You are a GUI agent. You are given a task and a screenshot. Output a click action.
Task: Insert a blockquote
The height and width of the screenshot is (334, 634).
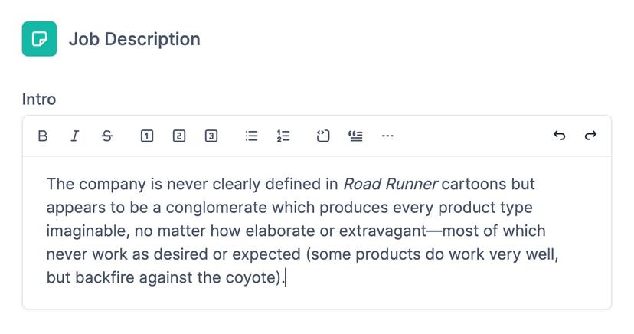[x=355, y=136]
